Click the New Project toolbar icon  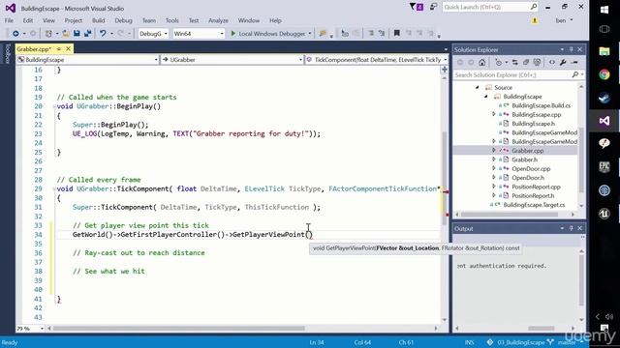coord(48,34)
